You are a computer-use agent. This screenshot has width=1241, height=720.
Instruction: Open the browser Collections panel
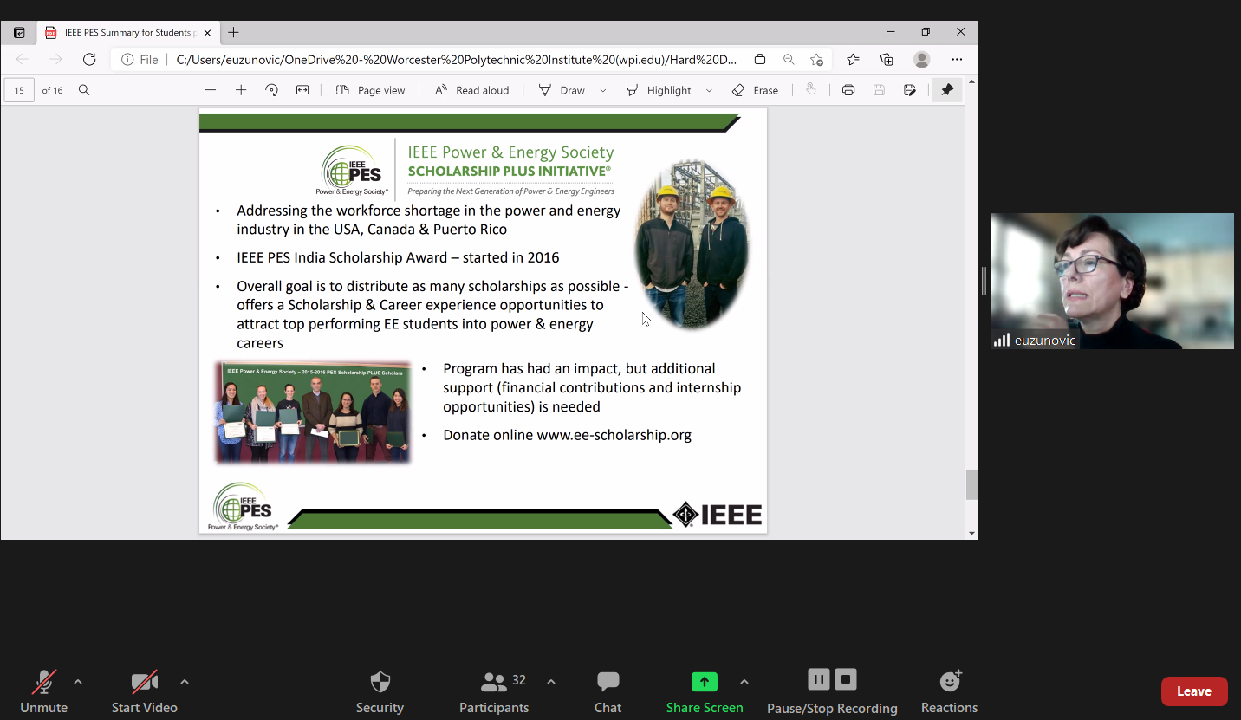click(886, 59)
